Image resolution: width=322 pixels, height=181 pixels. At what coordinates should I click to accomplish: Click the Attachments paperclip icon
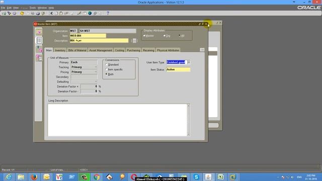coord(95,14)
